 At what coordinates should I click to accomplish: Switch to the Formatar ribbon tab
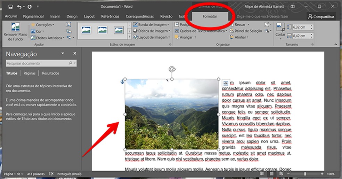click(210, 16)
